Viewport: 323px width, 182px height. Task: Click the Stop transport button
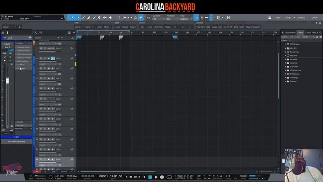150,177
